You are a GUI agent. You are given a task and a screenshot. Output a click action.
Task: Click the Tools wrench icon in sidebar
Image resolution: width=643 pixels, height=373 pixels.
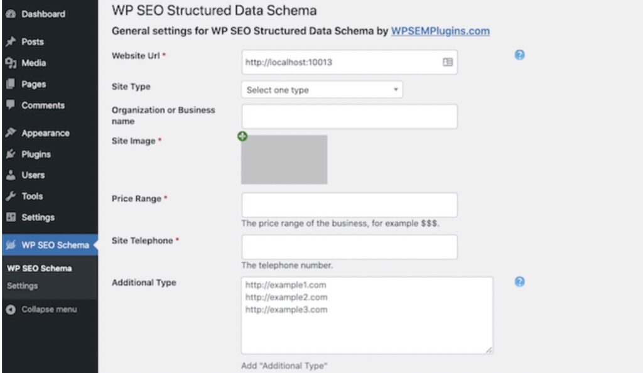pyautogui.click(x=11, y=196)
